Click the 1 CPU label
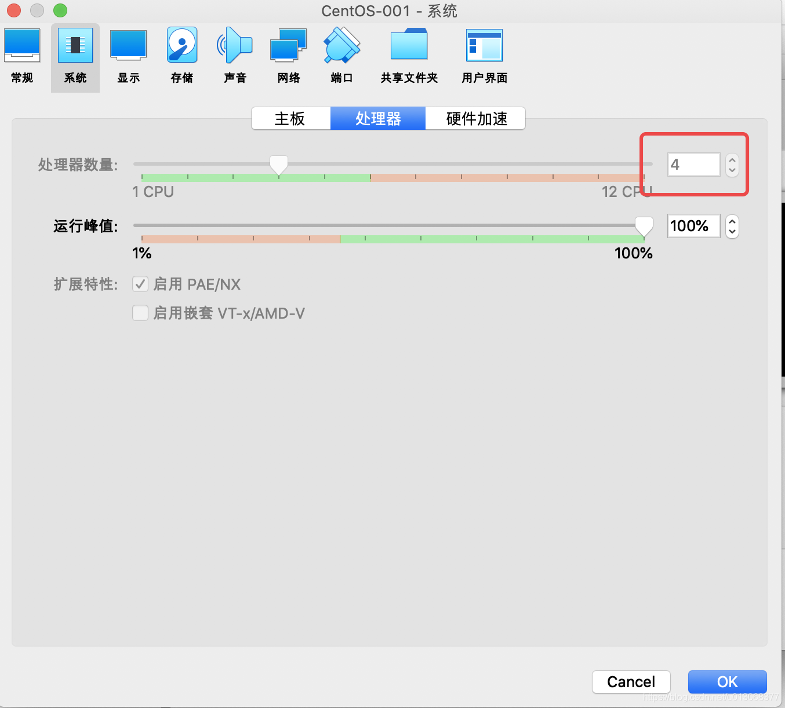Image resolution: width=785 pixels, height=708 pixels. point(153,192)
